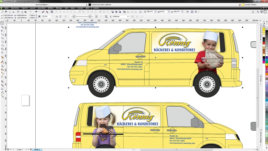Click the New document icon
Viewport: 268px width, 151px height.
(2, 12)
